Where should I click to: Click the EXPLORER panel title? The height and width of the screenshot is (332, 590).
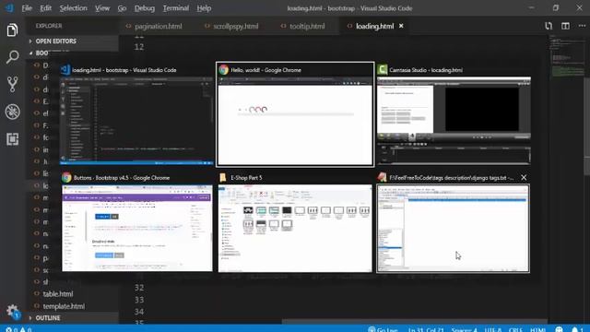click(x=49, y=26)
